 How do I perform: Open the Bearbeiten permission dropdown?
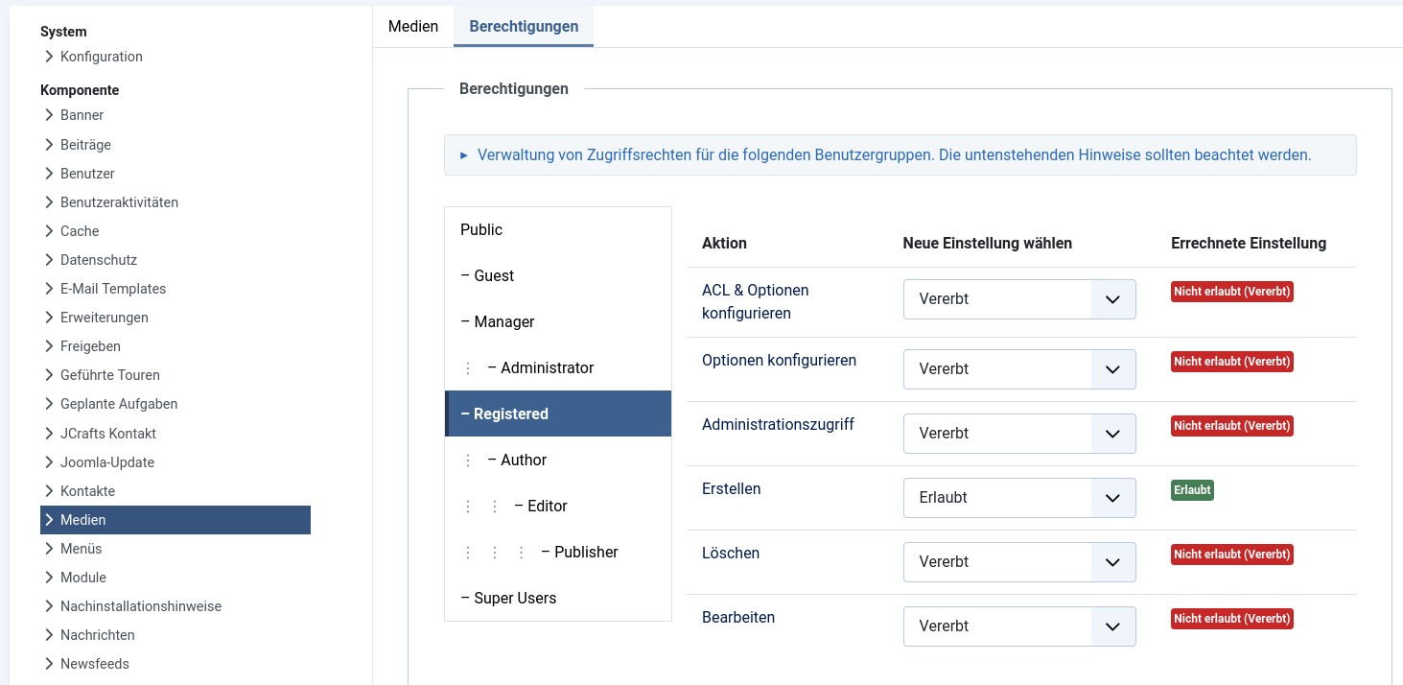pos(1018,626)
